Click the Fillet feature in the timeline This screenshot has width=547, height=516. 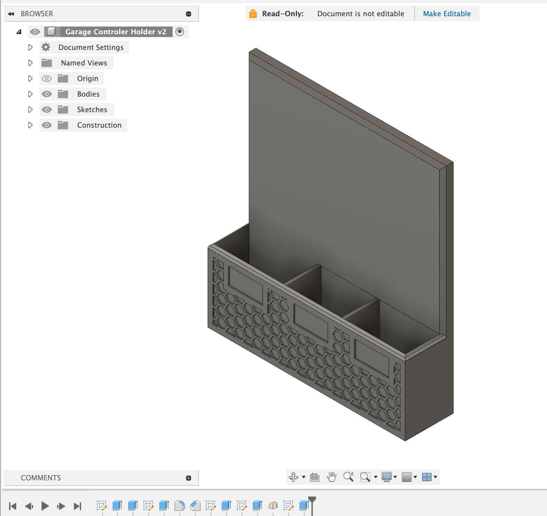coord(179,505)
